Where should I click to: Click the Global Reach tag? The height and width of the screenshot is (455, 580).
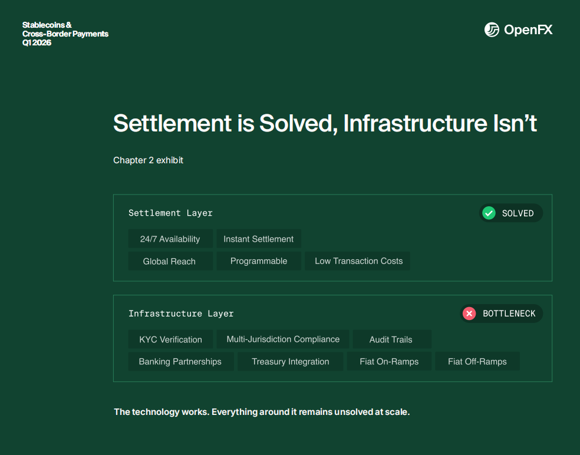[170, 261]
